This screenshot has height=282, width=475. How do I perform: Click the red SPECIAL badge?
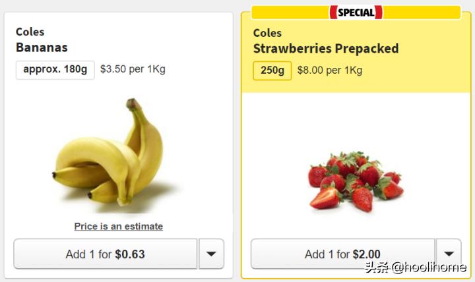tap(356, 13)
